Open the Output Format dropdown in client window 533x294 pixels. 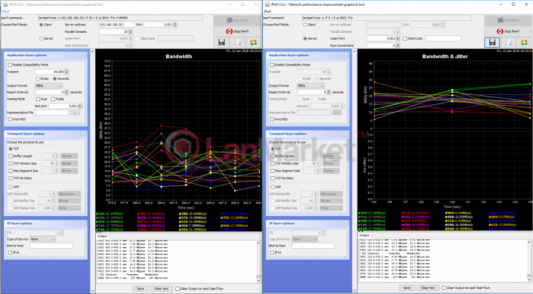(48, 85)
